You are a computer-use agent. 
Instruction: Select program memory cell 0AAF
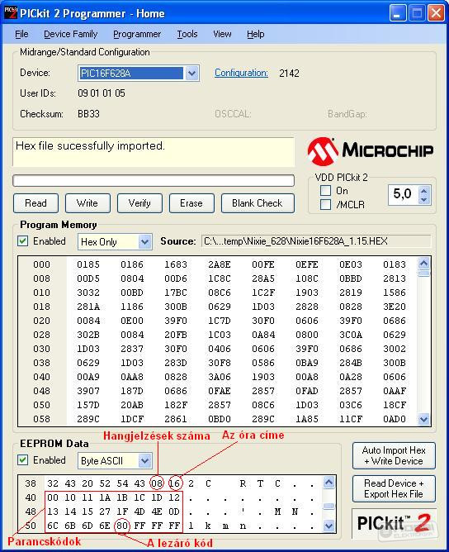pos(395,391)
